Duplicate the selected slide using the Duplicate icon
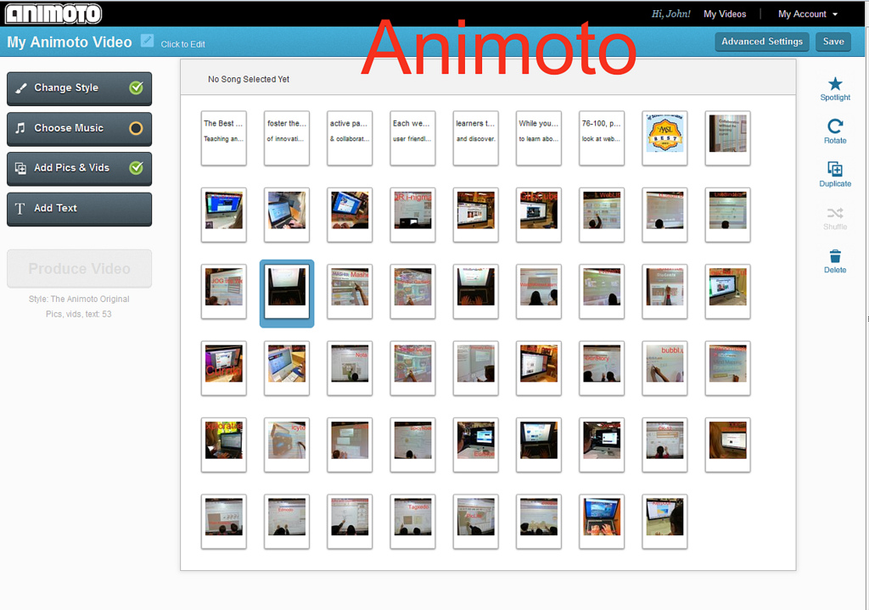The width and height of the screenshot is (869, 610). click(x=835, y=169)
